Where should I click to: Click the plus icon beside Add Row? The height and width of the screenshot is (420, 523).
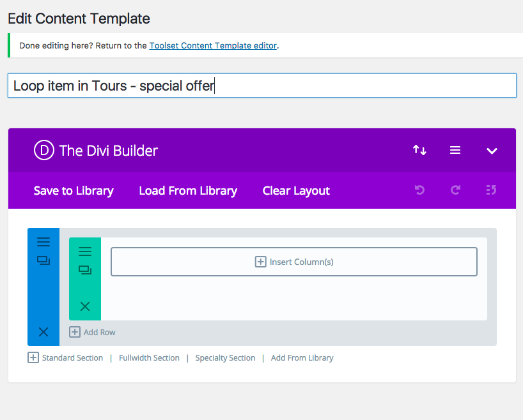click(75, 332)
